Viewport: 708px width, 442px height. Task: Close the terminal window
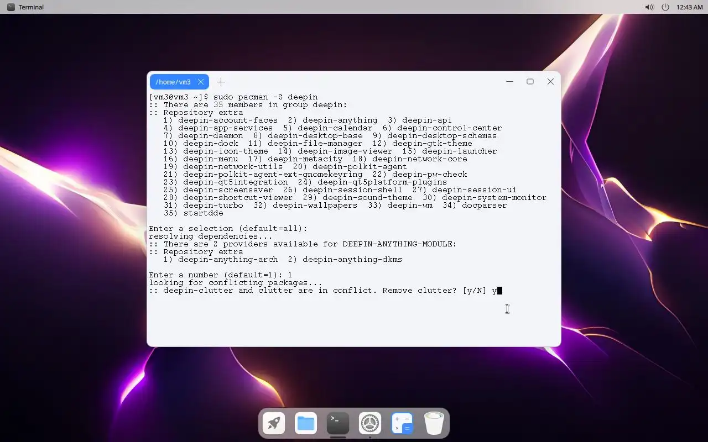point(550,81)
